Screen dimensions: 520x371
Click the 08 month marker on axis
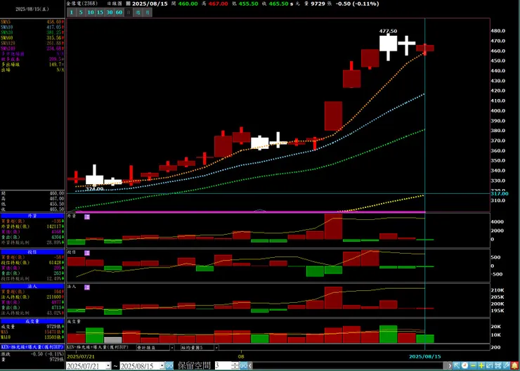click(242, 356)
